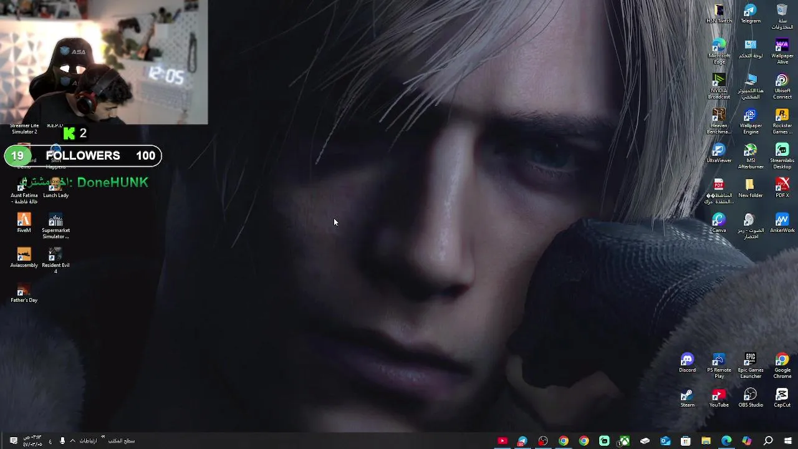This screenshot has width=798, height=449.
Task: Select the Father's Day desktop icon
Action: (24, 293)
